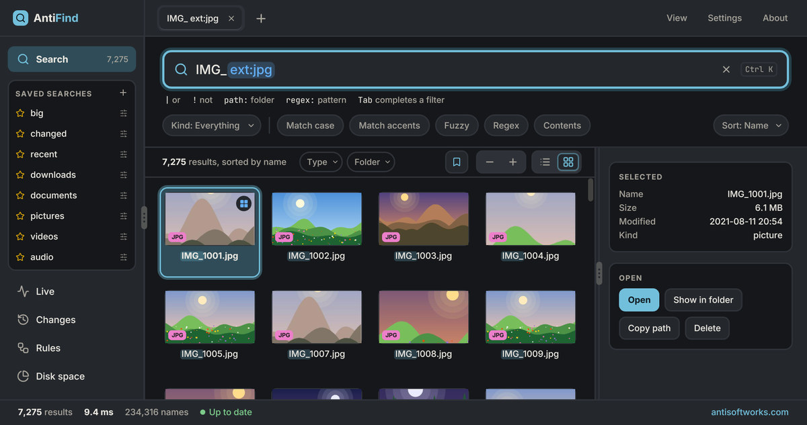The height and width of the screenshot is (425, 807).
Task: Enable Fuzzy matching
Action: tap(457, 126)
